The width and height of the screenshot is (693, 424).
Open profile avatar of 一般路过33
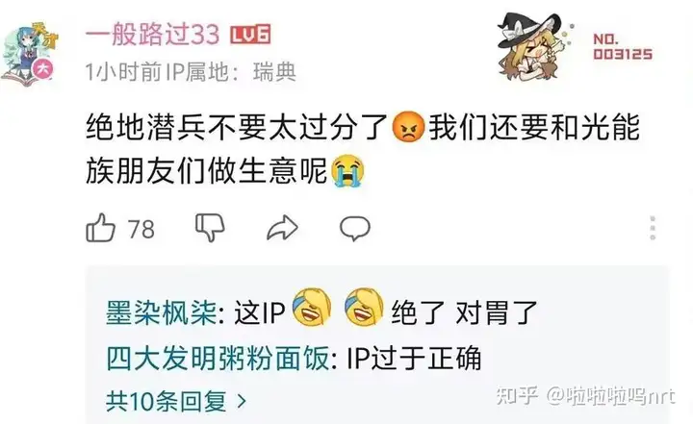pos(29,54)
